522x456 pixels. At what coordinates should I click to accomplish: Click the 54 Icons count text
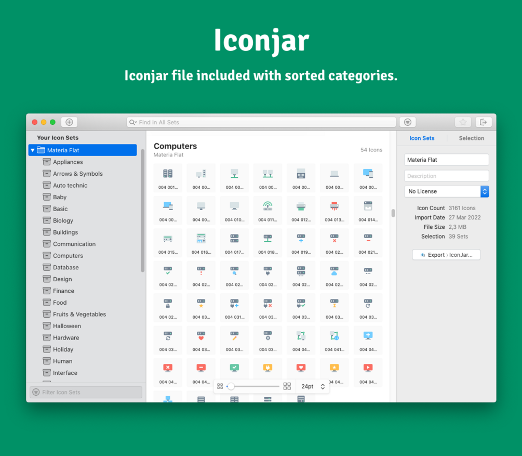[x=371, y=150]
